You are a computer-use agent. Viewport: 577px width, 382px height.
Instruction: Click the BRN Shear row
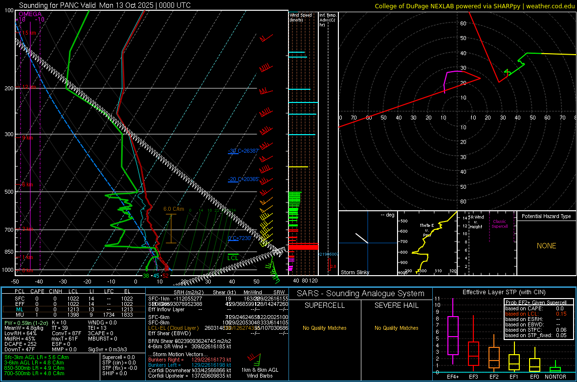coord(190,341)
